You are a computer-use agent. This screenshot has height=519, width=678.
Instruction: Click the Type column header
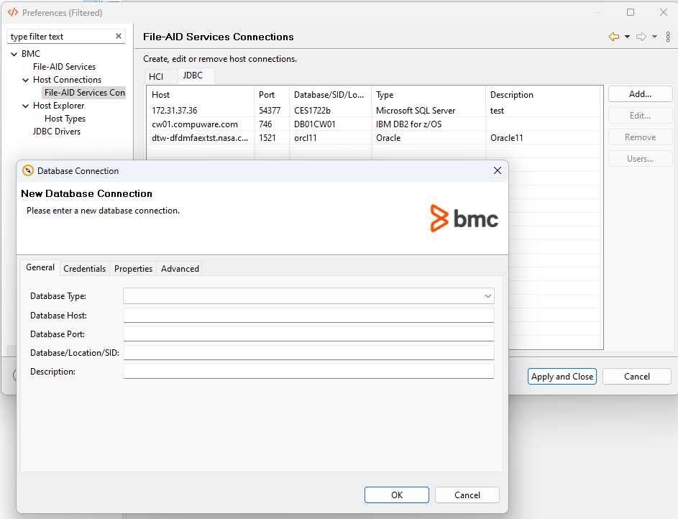(429, 95)
